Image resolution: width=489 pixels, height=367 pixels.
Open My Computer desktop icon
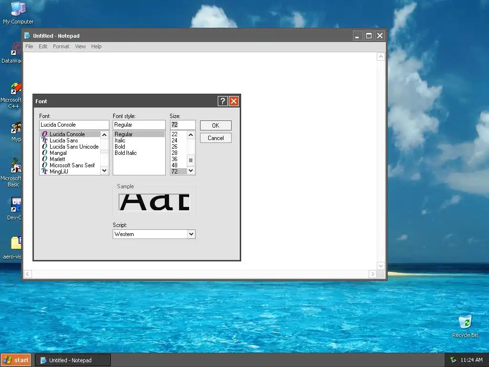coord(18,12)
